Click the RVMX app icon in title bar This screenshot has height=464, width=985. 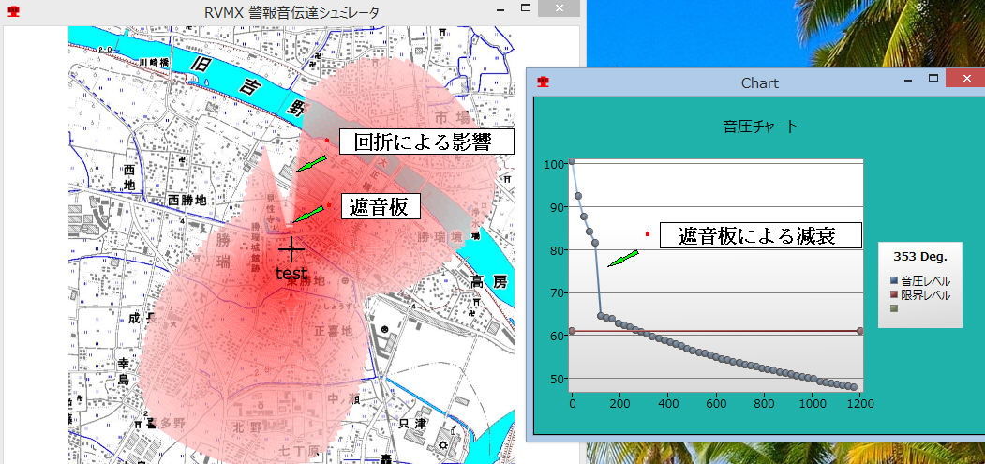point(13,13)
